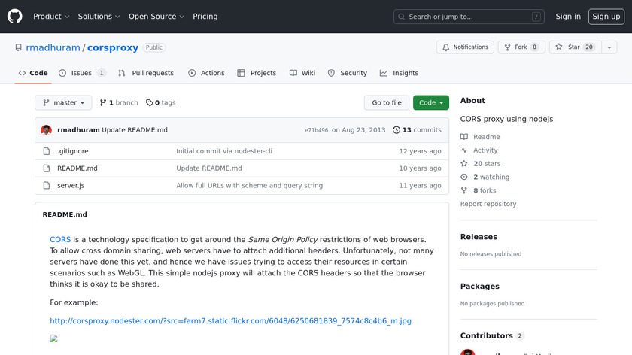632x355 pixels.
Task: Switch to the Wiki tab
Action: pos(302,73)
